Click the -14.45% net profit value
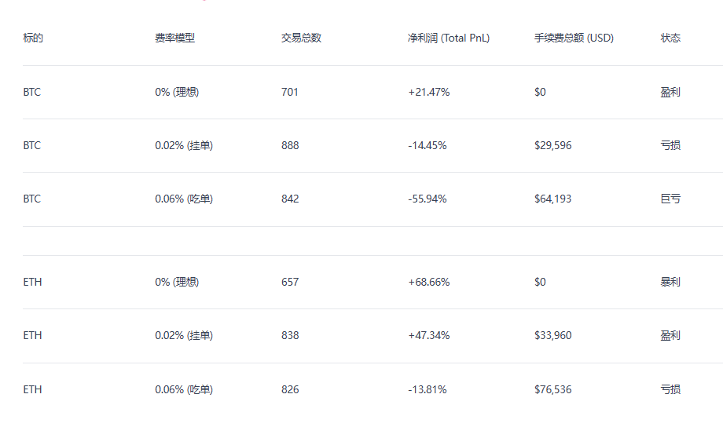The width and height of the screenshot is (723, 427). pyautogui.click(x=428, y=145)
